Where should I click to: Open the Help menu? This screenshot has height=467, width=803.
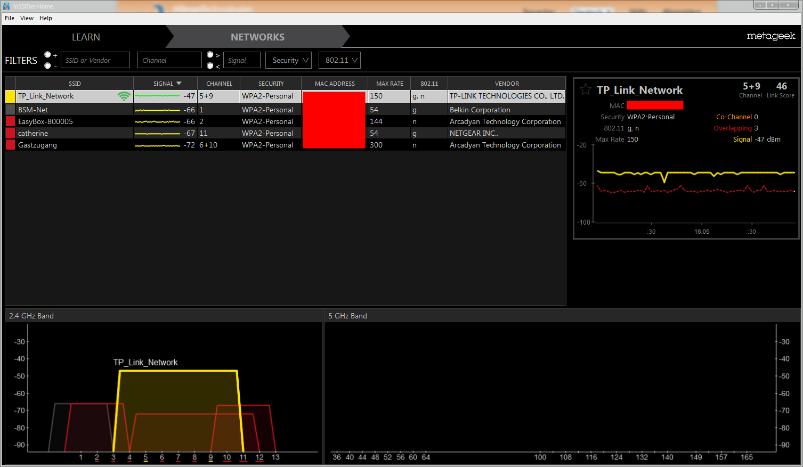click(46, 18)
